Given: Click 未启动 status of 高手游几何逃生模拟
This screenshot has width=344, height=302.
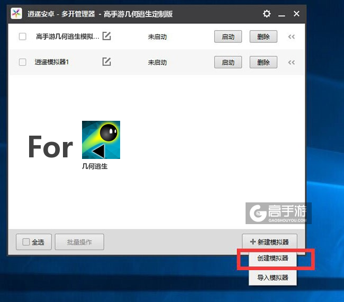Looking at the screenshot, I should coord(157,37).
